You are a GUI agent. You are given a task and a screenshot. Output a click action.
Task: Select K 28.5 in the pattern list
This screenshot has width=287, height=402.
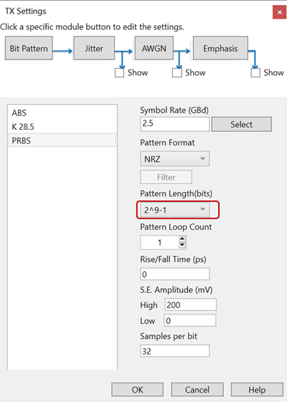pyautogui.click(x=62, y=126)
